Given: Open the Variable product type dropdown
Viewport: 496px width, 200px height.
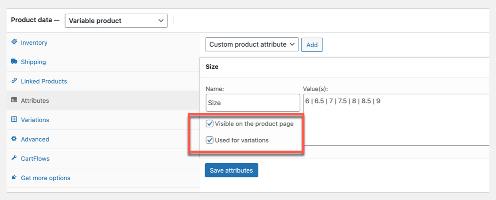Looking at the screenshot, I should click(x=116, y=21).
